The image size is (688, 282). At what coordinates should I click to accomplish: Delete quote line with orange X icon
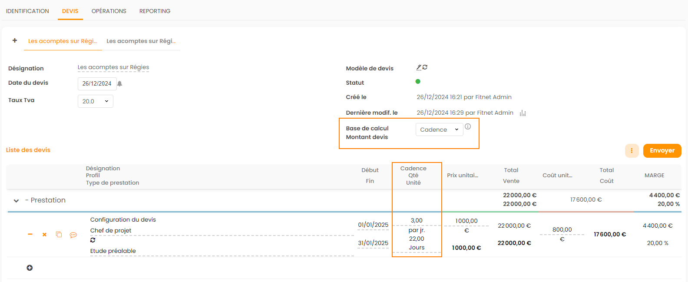coord(44,235)
